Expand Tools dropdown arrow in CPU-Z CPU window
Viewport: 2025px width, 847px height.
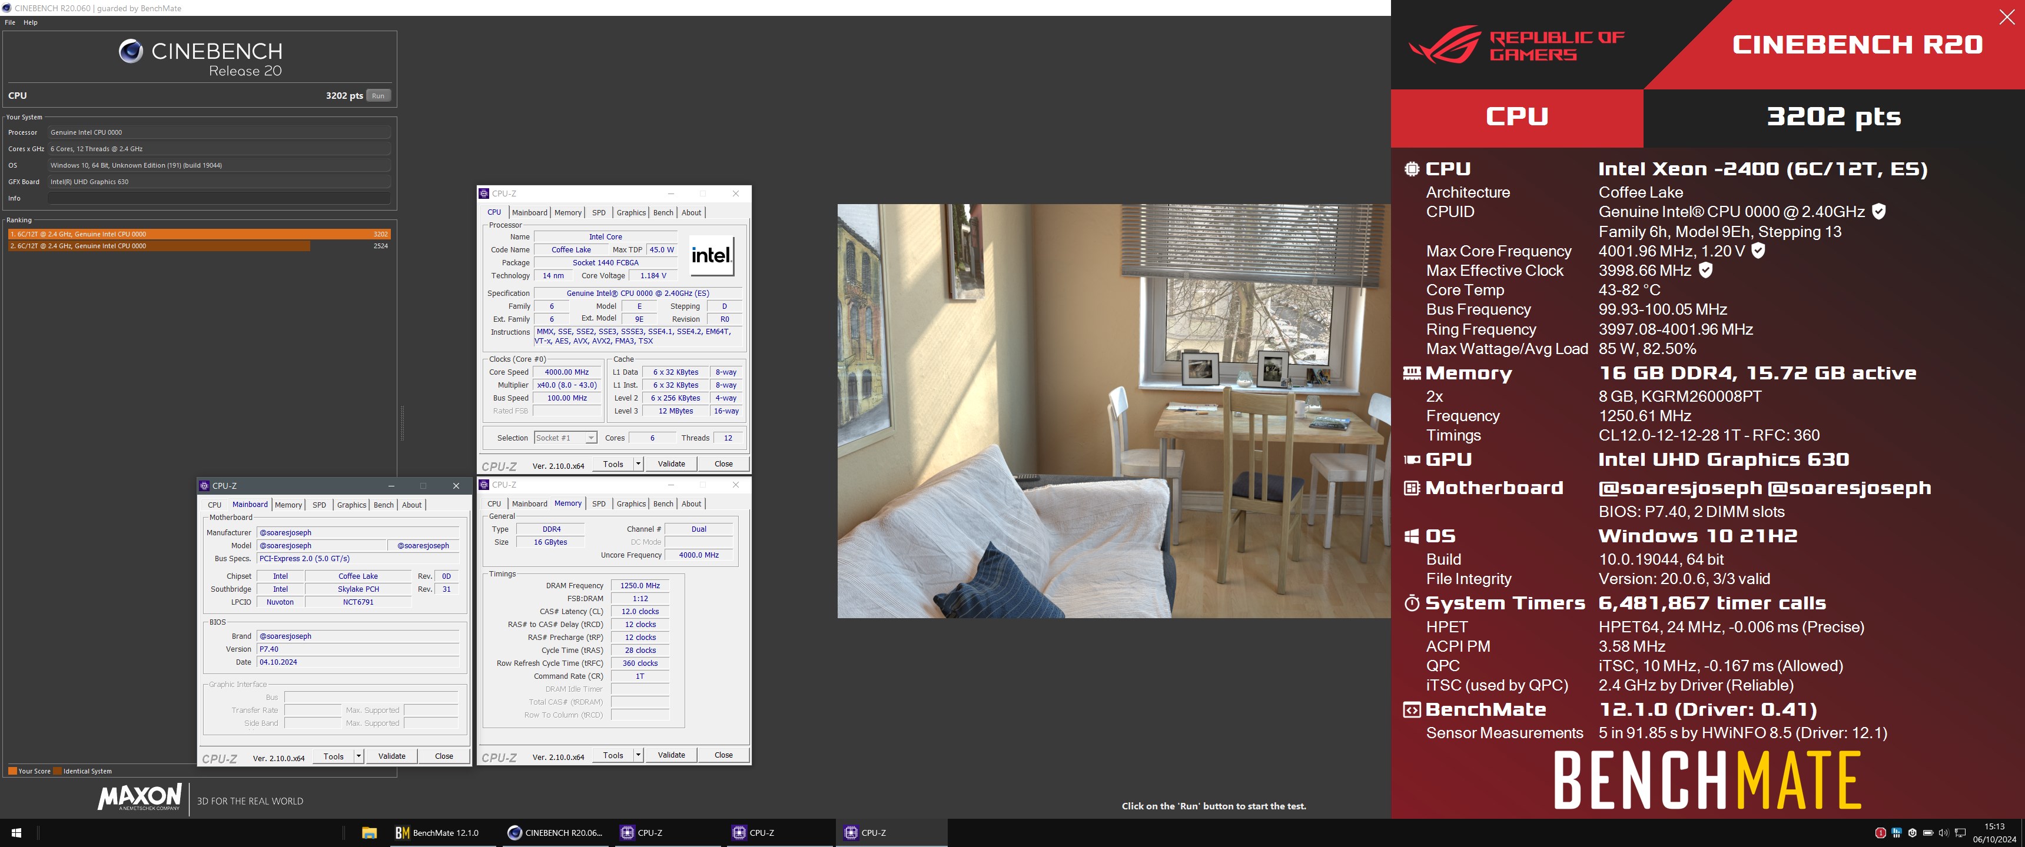pyautogui.click(x=638, y=463)
